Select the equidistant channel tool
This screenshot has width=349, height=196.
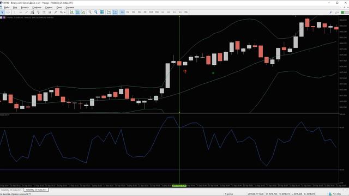point(32,12)
